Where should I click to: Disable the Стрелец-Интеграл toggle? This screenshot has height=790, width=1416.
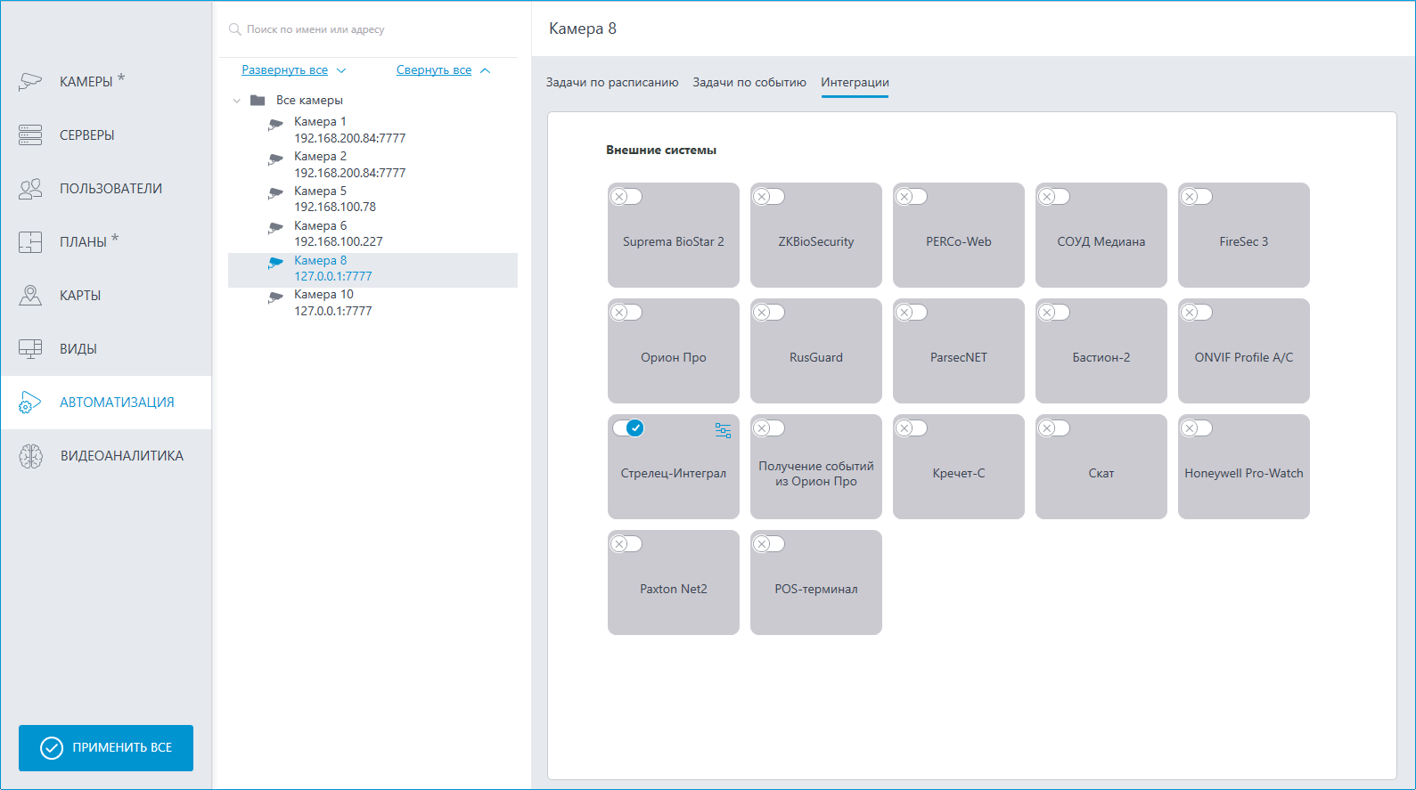click(628, 428)
